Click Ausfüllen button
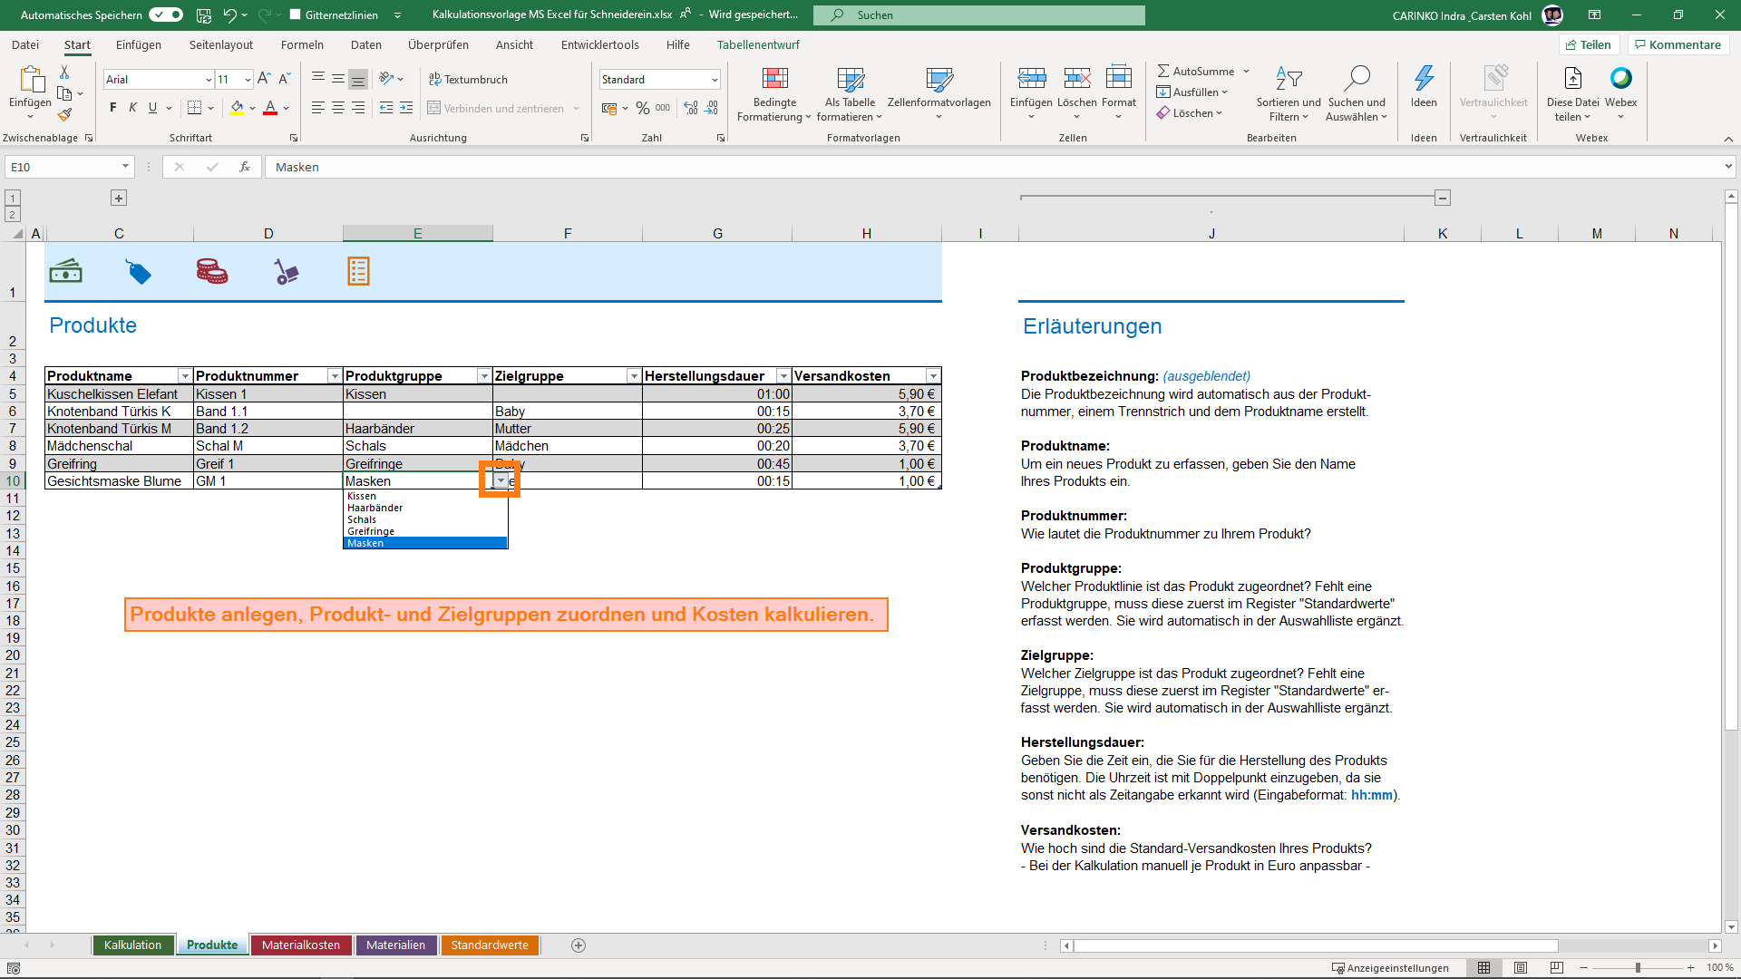 pyautogui.click(x=1192, y=92)
